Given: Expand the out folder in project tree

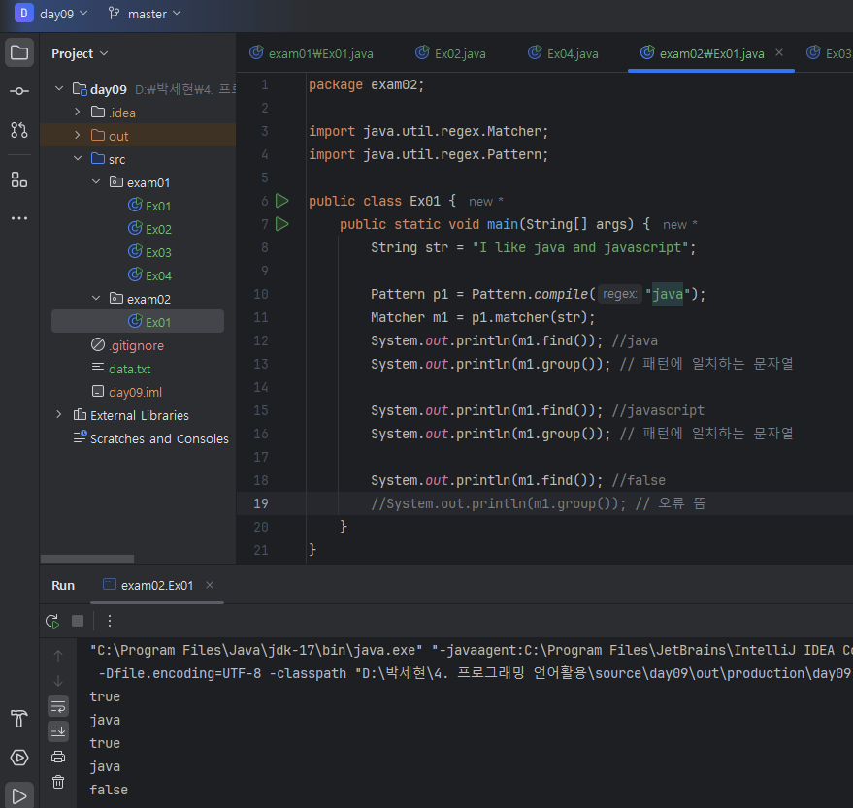Looking at the screenshot, I should 78,136.
